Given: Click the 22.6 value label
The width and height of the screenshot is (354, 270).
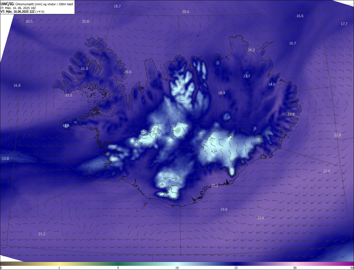Looking at the screenshot, I should [x=261, y=218].
